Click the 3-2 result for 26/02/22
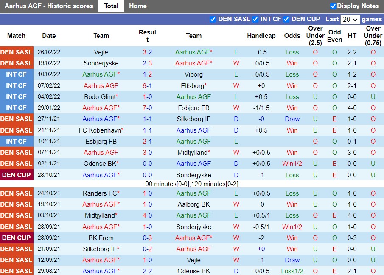Screen dimensions: 384x275 click(x=147, y=52)
